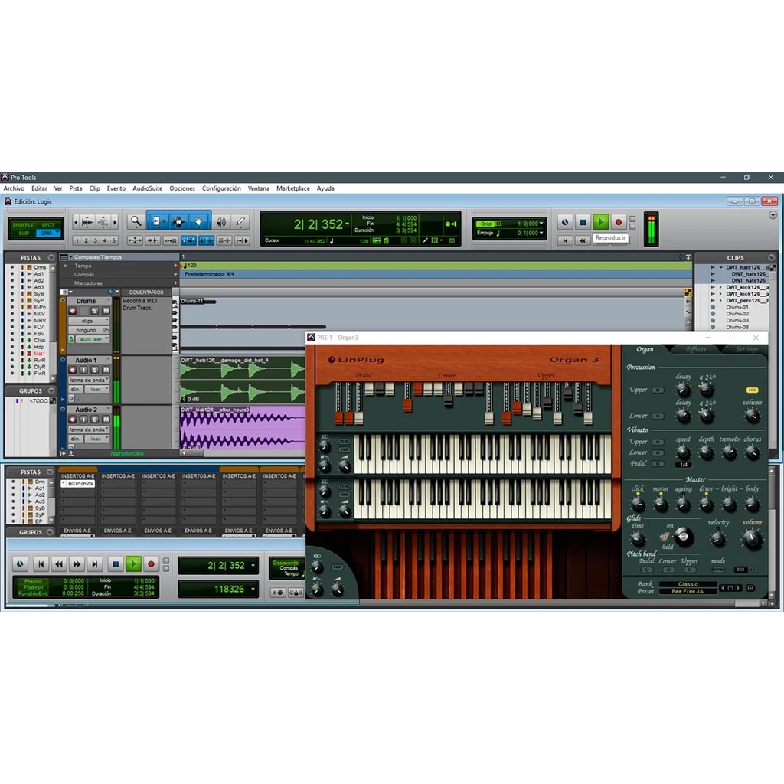Open the Archivo menu
This screenshot has height=784, width=784.
(x=14, y=188)
